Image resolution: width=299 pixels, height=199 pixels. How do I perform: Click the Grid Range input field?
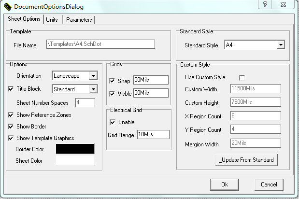pyautogui.click(x=153, y=134)
